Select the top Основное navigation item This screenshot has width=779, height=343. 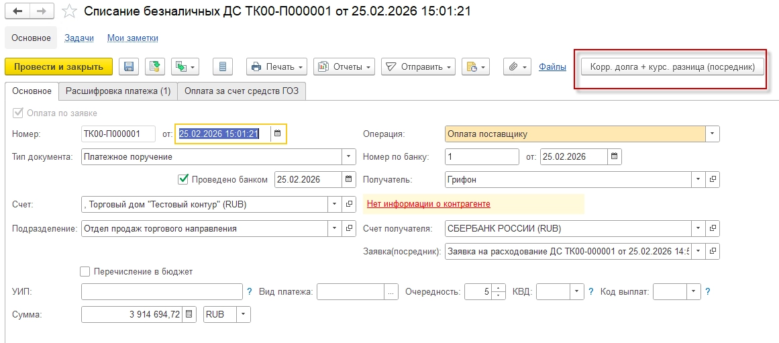point(32,38)
